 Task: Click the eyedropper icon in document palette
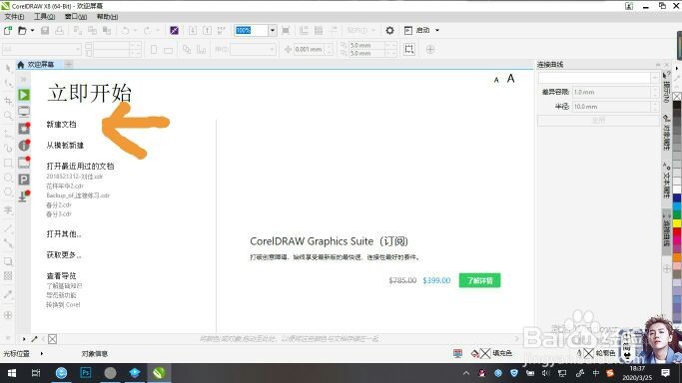pyautogui.click(x=34, y=339)
